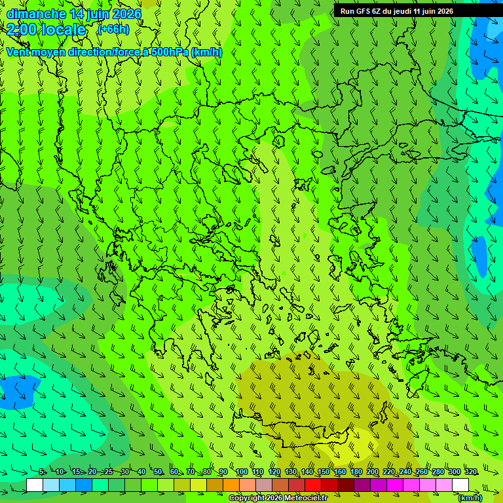Screen dimensions: 503x503
Task: Click the legend value '15'
Action: [76, 472]
